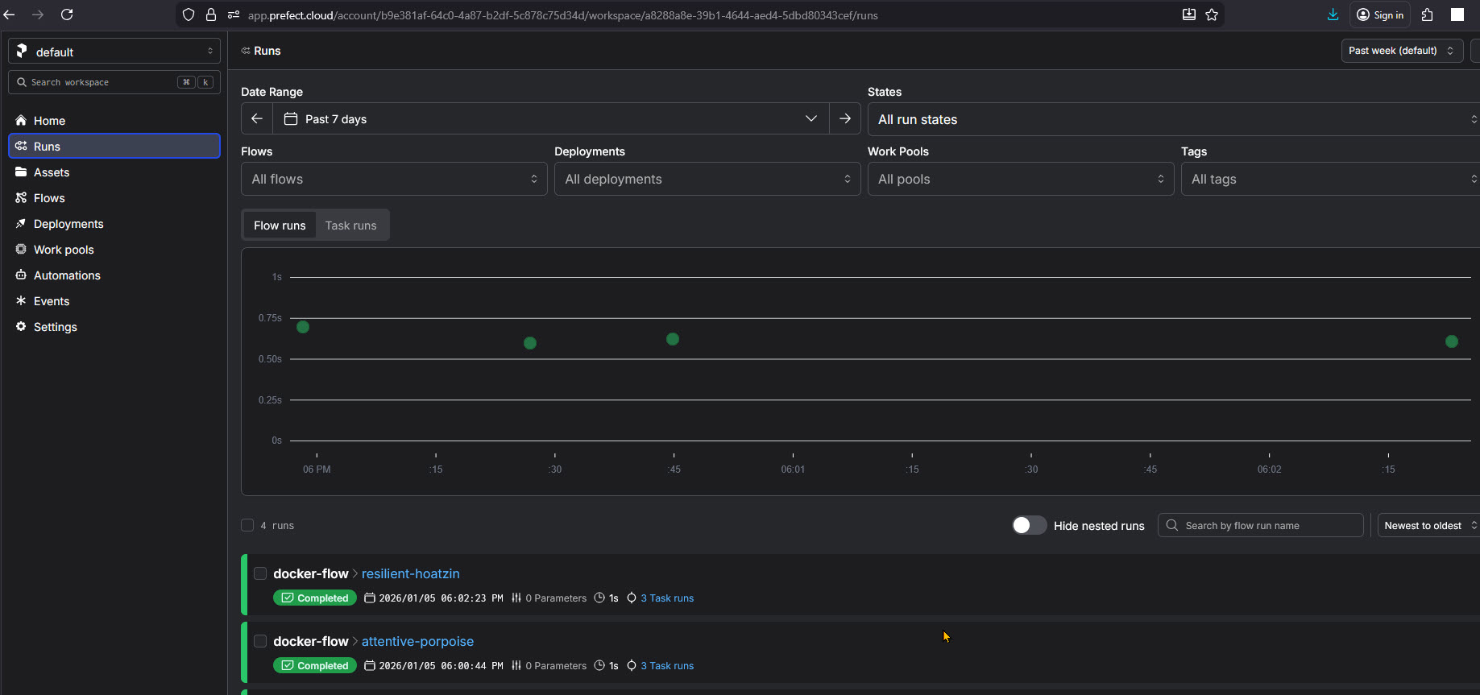The width and height of the screenshot is (1480, 695).
Task: Click the Work pools icon
Action: [x=21, y=250]
